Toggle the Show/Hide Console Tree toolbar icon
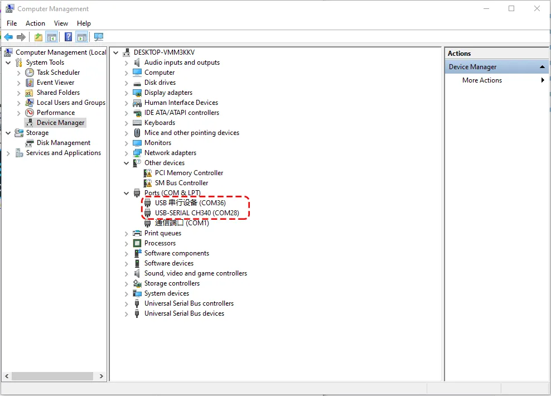551x396 pixels. point(51,37)
